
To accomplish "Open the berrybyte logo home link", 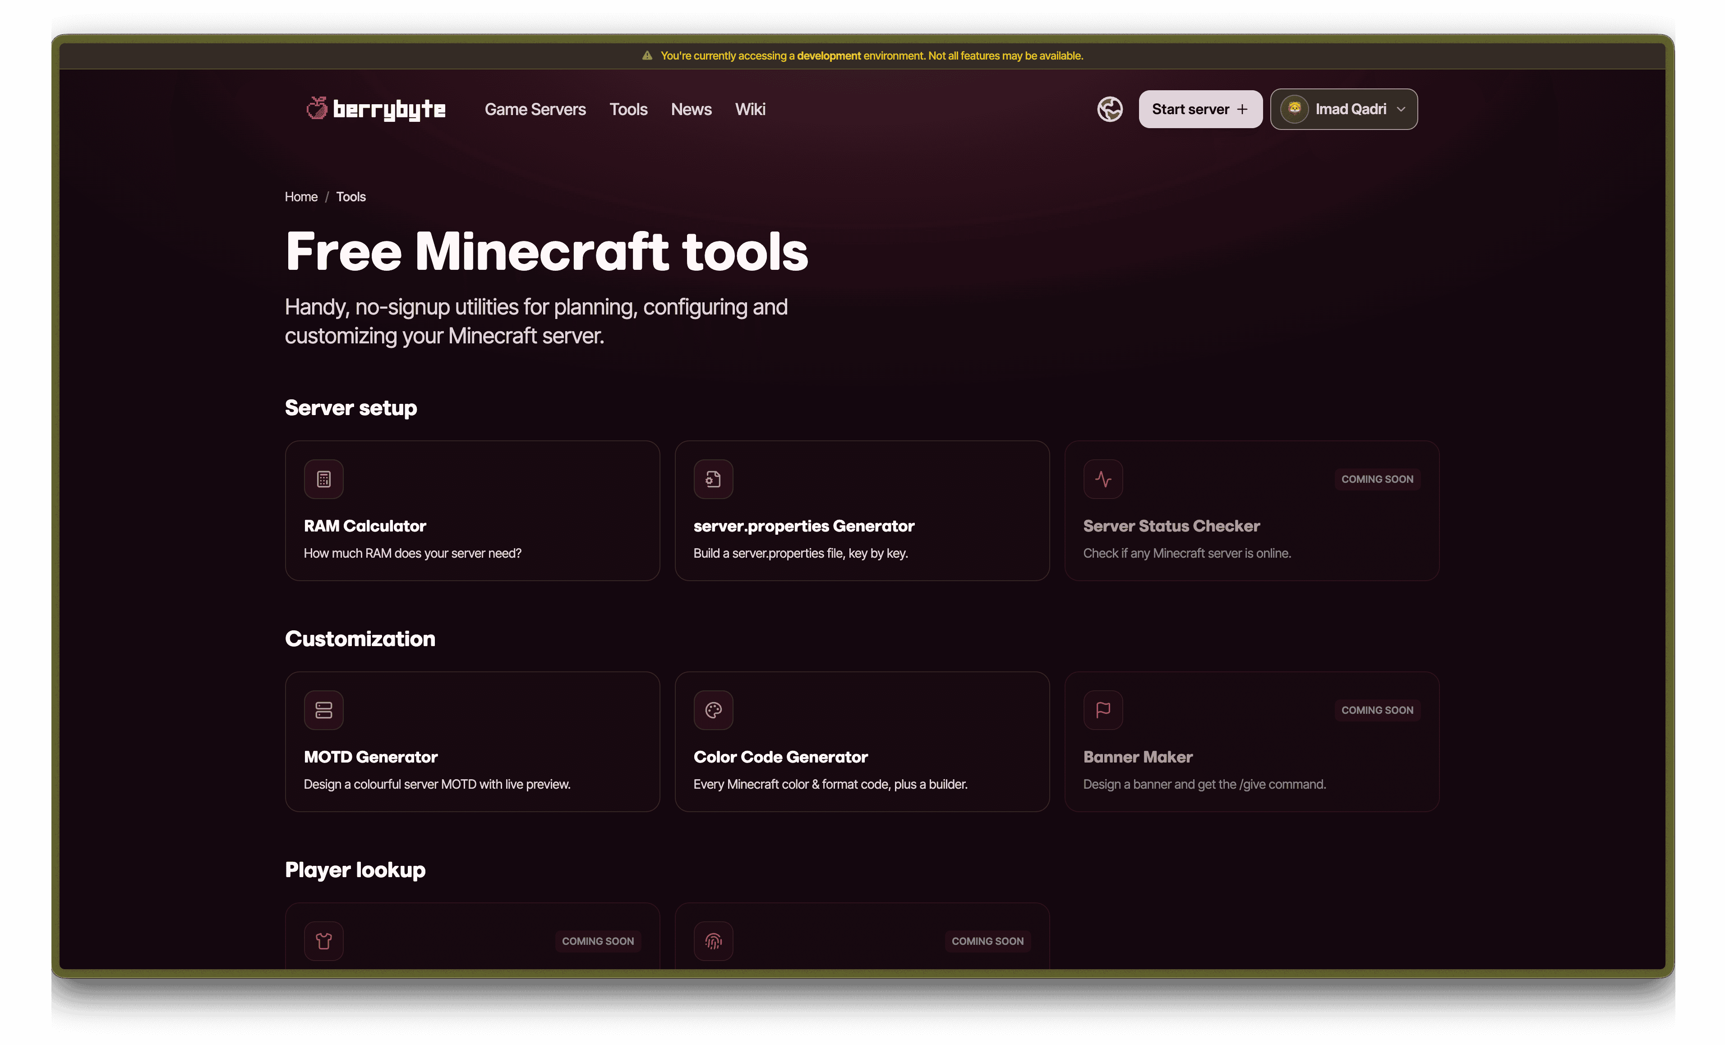I will click(376, 109).
